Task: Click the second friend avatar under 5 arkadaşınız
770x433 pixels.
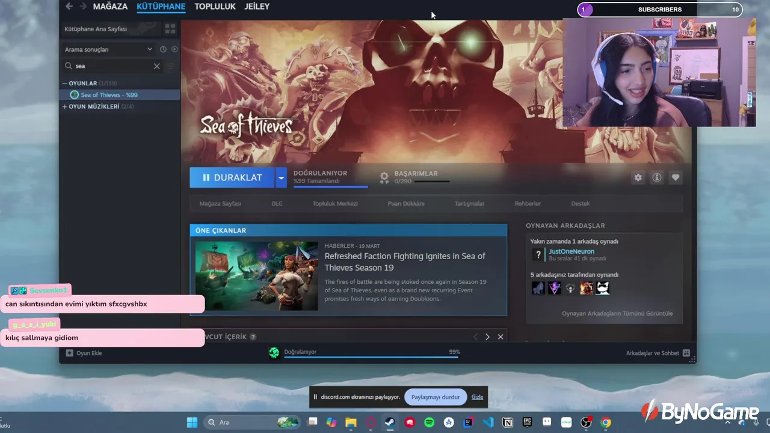Action: (555, 288)
